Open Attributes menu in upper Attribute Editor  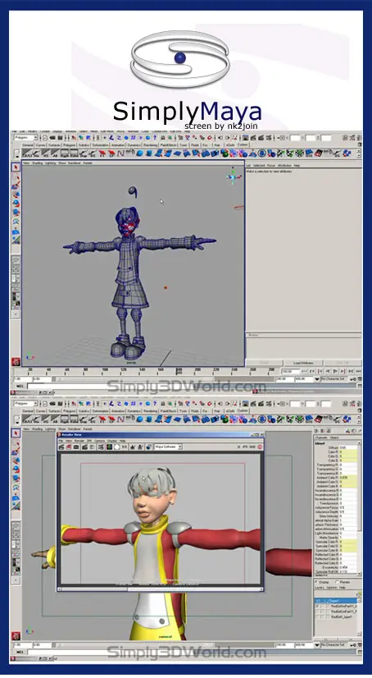(x=284, y=166)
